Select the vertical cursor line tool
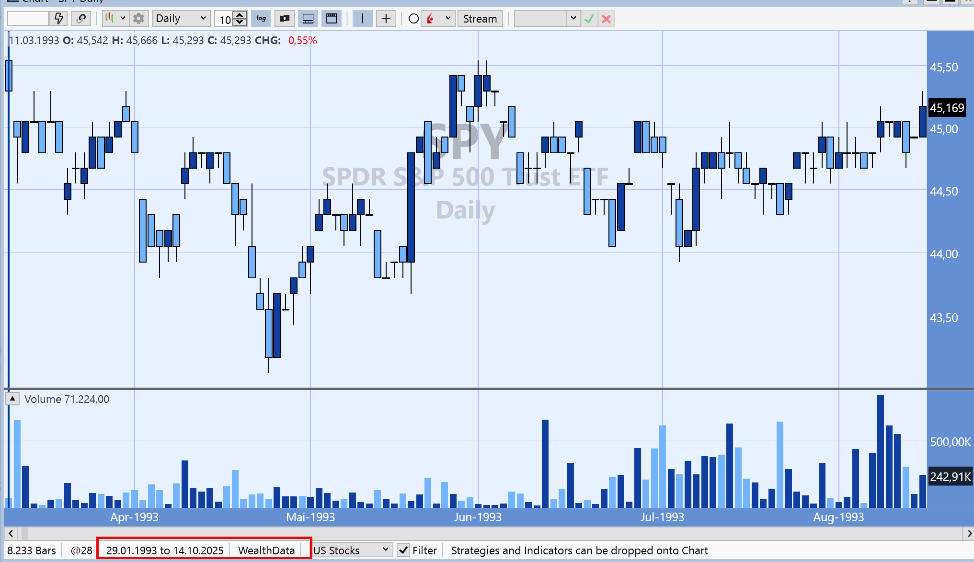 tap(362, 19)
